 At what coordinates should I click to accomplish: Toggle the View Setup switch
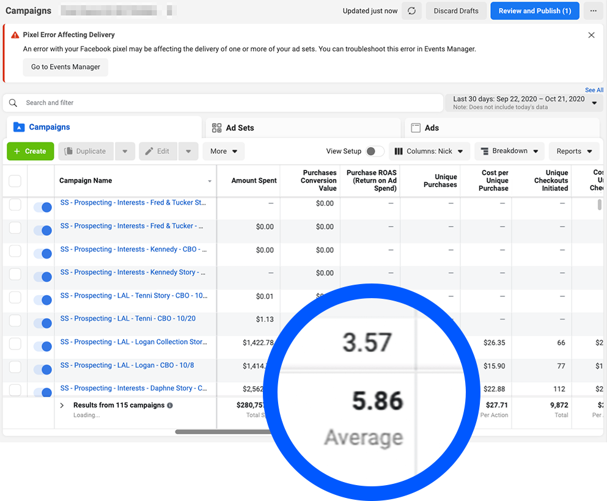click(x=375, y=152)
